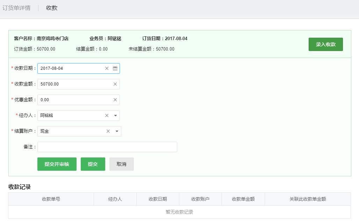Submit the form with 提交 button
359x221 pixels.
pos(93,164)
